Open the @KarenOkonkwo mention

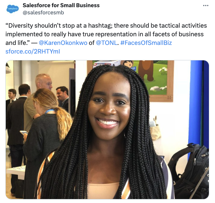pyautogui.click(x=63, y=43)
